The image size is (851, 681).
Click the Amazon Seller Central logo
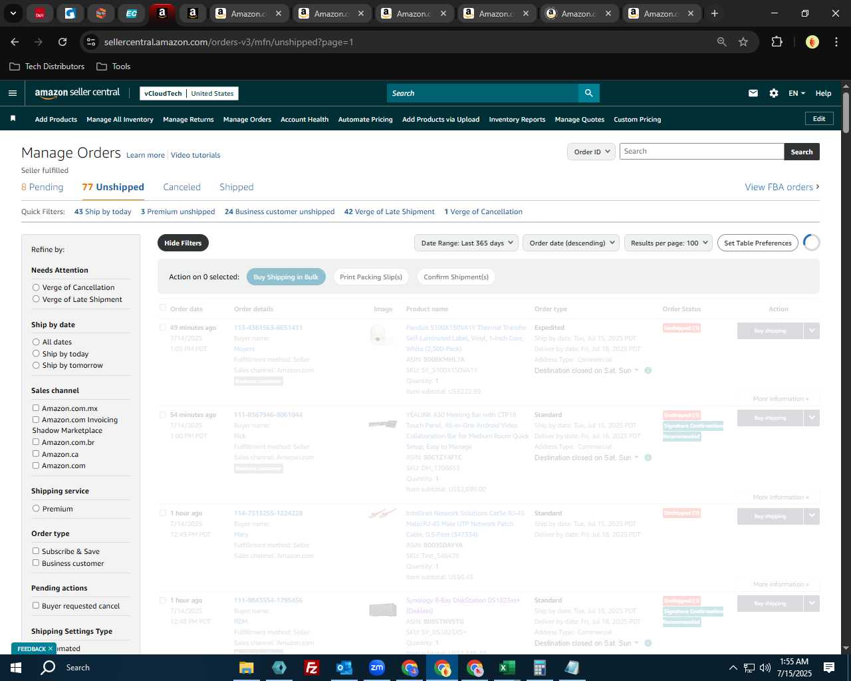pos(77,93)
